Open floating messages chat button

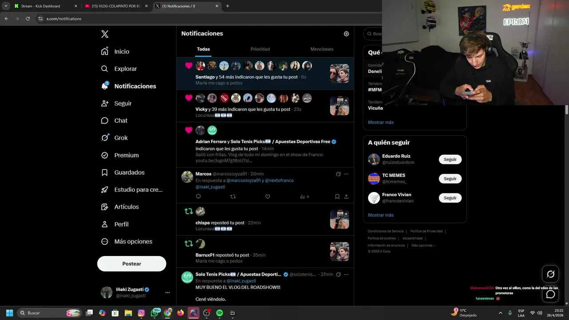click(x=550, y=294)
